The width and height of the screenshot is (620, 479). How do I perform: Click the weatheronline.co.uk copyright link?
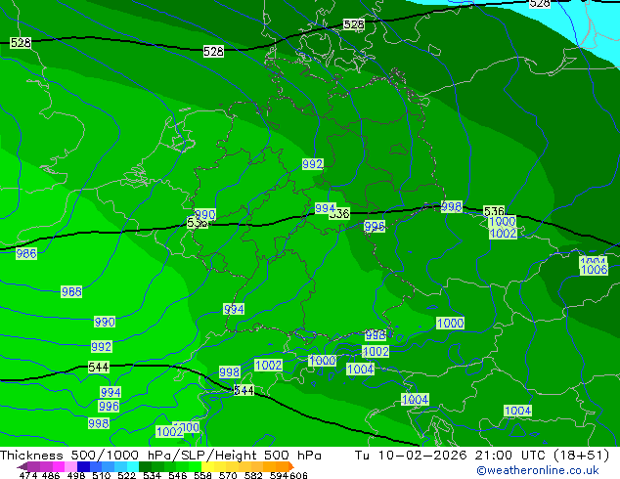538,470
